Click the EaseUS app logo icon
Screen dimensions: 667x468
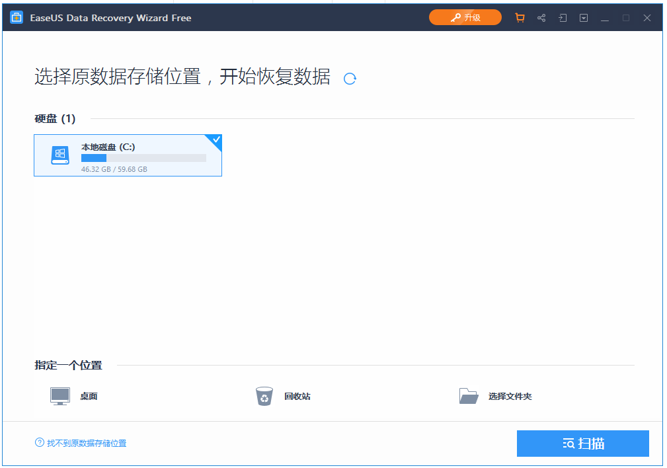point(17,17)
